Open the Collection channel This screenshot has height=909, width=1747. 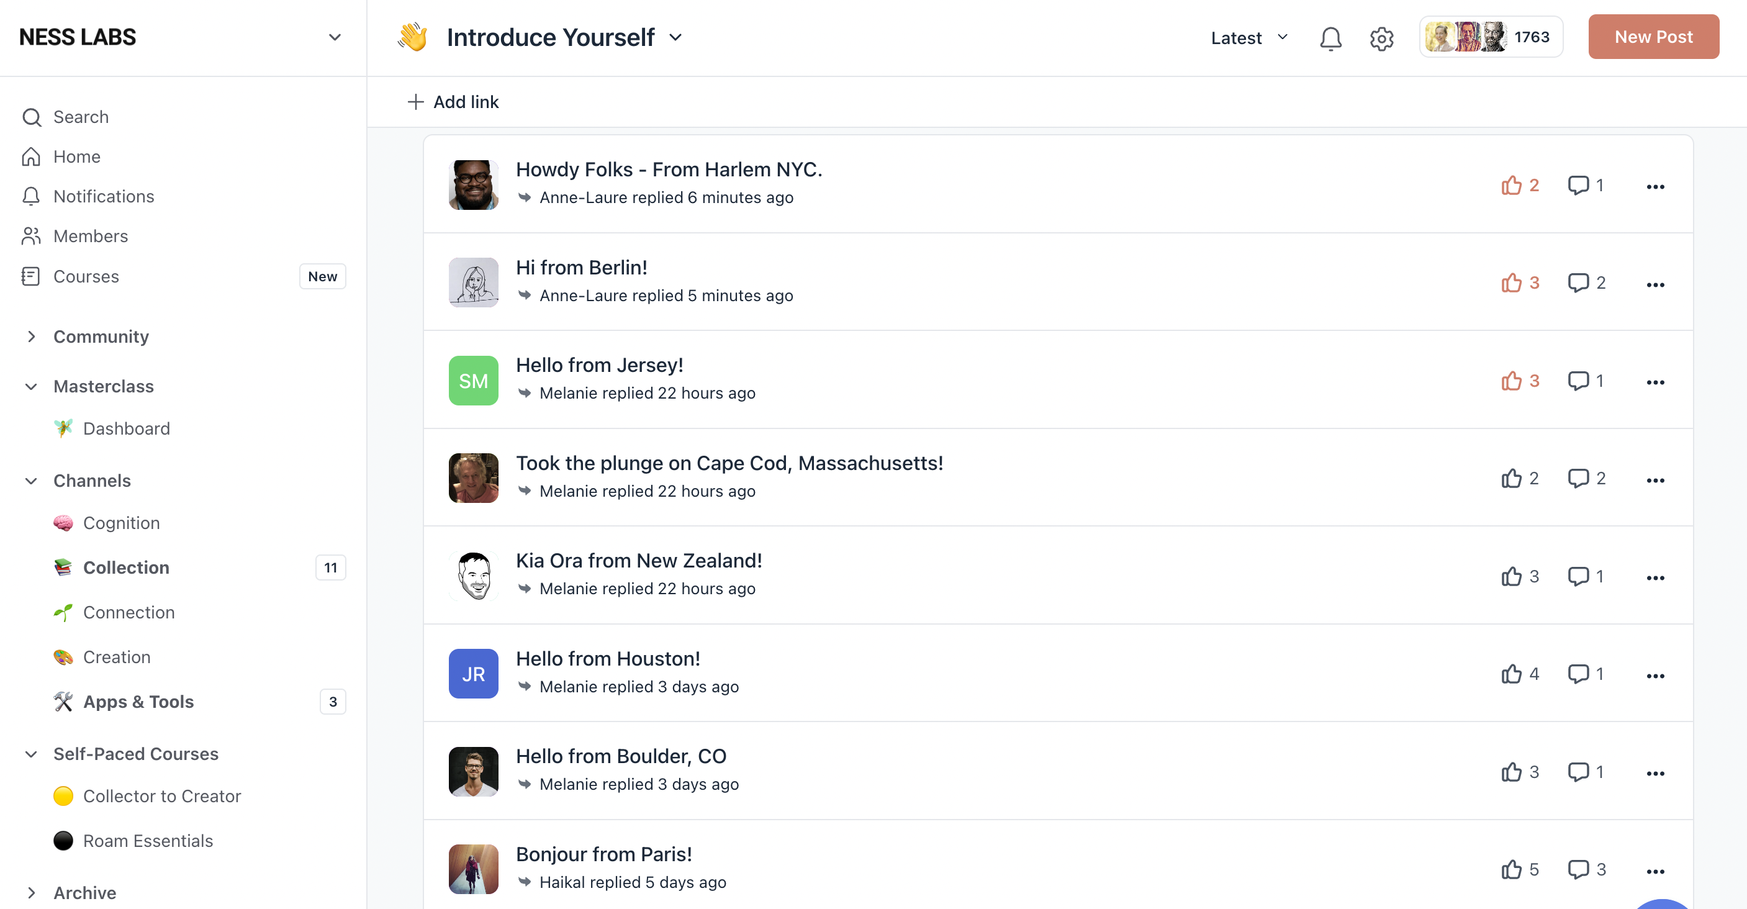126,567
